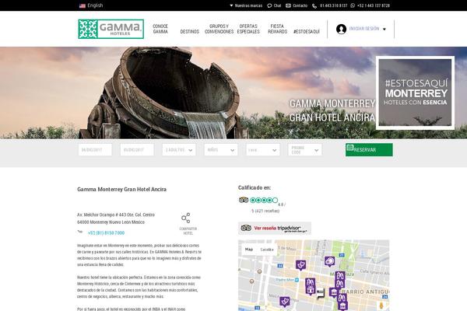The height and width of the screenshot is (311, 467).
Task: Click the WhatsApp icon
Action: (x=353, y=5)
